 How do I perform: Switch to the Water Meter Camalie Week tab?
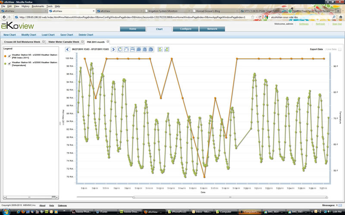point(63,42)
